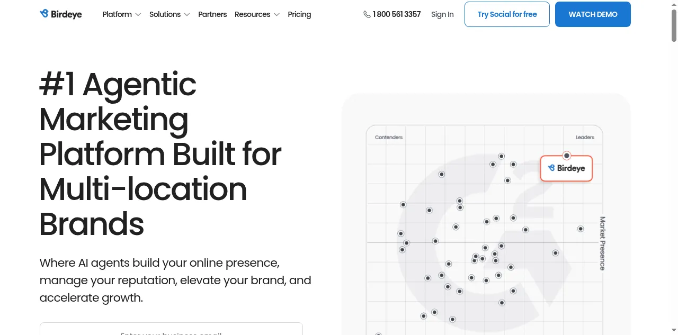This screenshot has width=678, height=335.
Task: Expand the Resources dropdown menu
Action: coord(257,14)
